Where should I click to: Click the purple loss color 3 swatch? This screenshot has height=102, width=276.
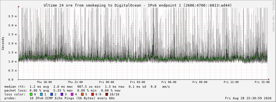coord(62,94)
